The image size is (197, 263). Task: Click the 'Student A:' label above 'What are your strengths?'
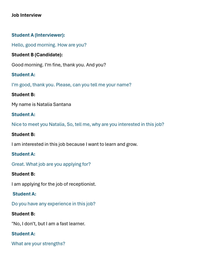point(23,234)
